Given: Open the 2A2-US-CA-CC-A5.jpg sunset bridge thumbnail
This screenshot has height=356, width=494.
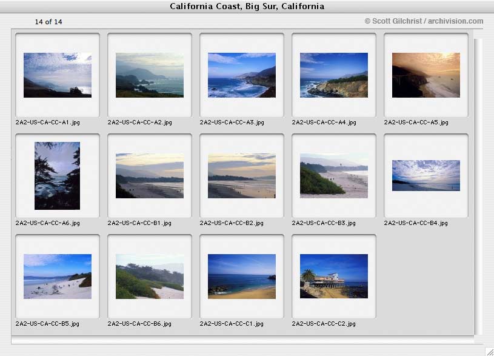Looking at the screenshot, I should [426, 75].
